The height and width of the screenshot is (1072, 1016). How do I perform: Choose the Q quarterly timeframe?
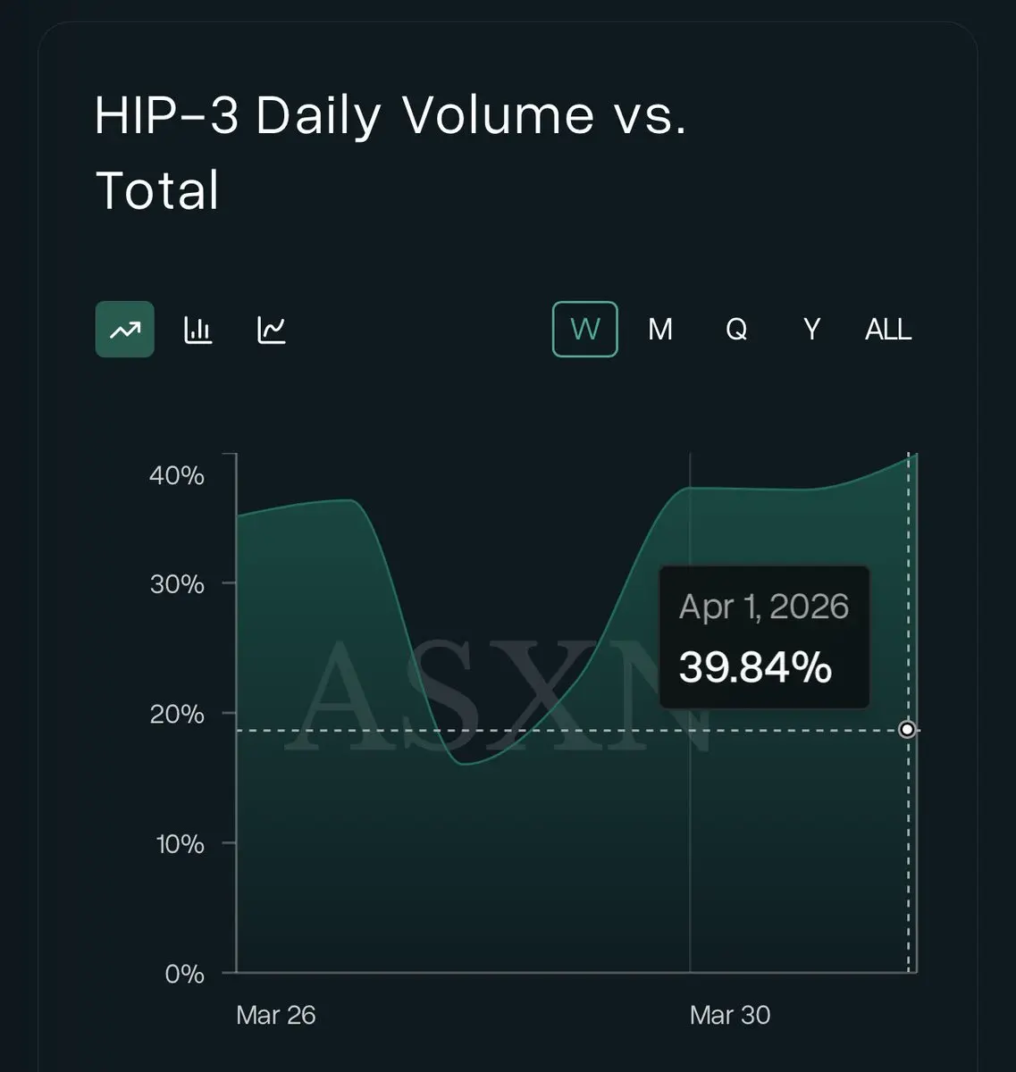[x=735, y=330]
